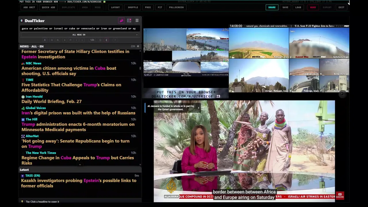Click DUPLICATE in top toolbar
368x207 pixels.
pos(68,7)
